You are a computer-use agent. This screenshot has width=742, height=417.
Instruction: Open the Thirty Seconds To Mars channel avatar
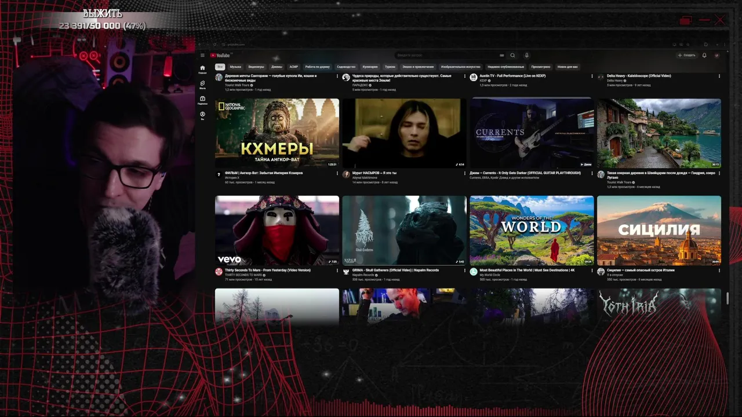click(x=219, y=272)
